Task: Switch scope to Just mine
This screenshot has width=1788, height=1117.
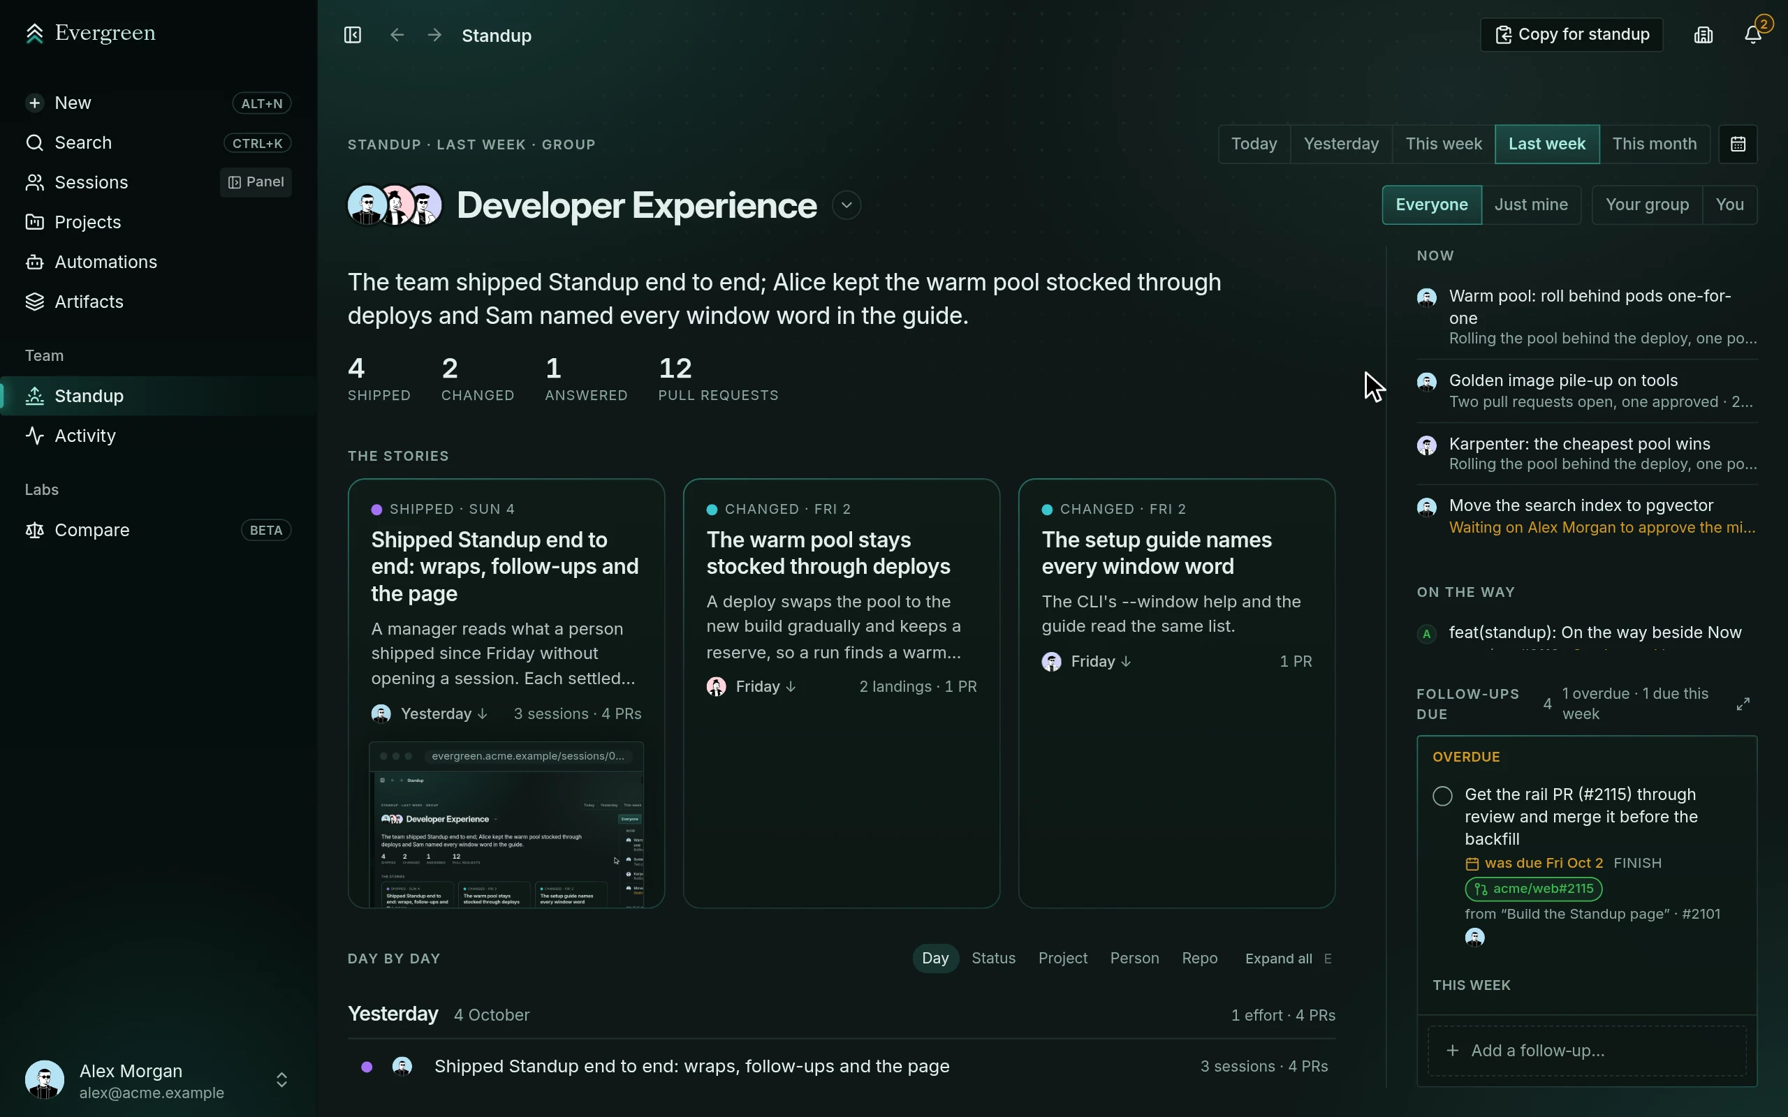Action: [x=1531, y=205]
